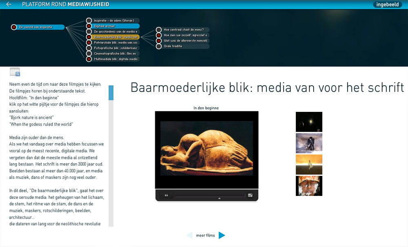Click the line 'Neem even de tijd om naar deze filmpjes te kijken.'

[x=55, y=85]
